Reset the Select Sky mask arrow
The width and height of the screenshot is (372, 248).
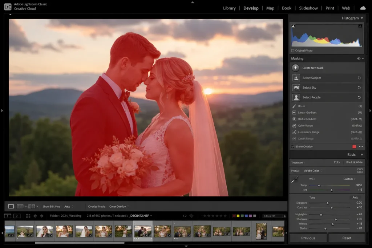[359, 88]
